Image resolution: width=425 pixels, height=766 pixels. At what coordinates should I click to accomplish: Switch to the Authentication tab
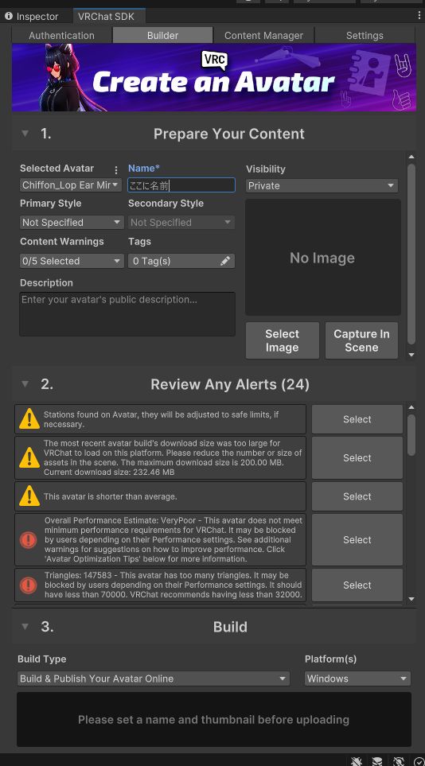[x=61, y=35]
